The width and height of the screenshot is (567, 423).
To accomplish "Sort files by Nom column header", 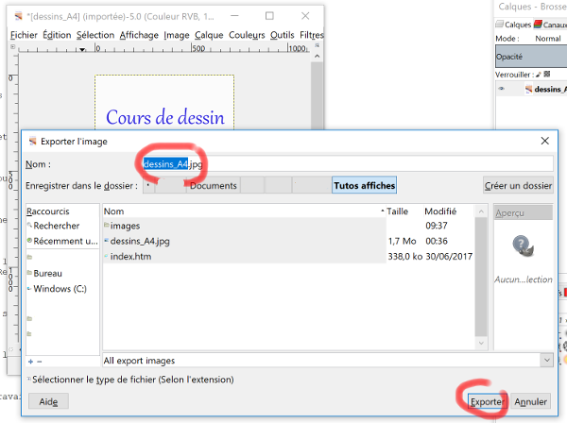I will point(244,211).
